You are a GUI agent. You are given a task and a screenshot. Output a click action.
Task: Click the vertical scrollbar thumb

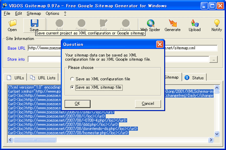coord(217,92)
